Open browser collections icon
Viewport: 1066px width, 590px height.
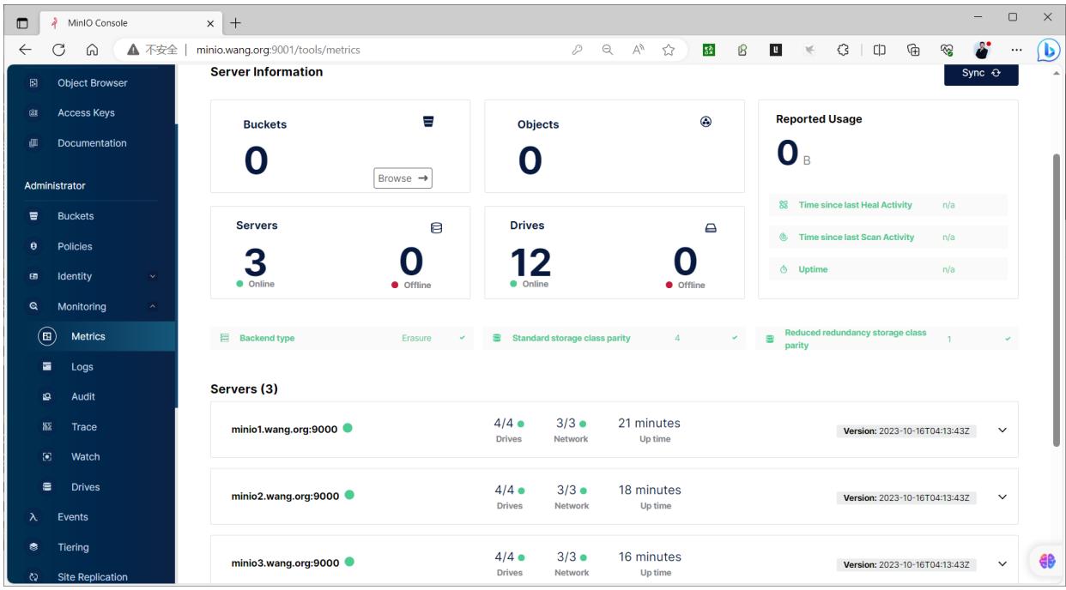(912, 50)
